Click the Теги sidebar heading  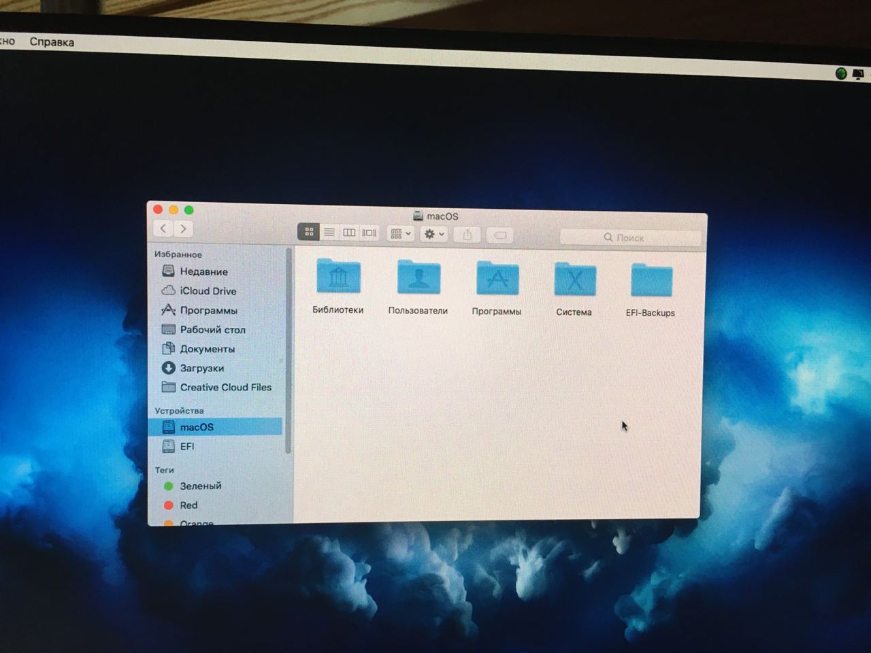pyautogui.click(x=164, y=469)
